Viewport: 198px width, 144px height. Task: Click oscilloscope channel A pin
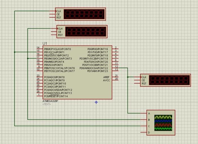tap(144, 113)
